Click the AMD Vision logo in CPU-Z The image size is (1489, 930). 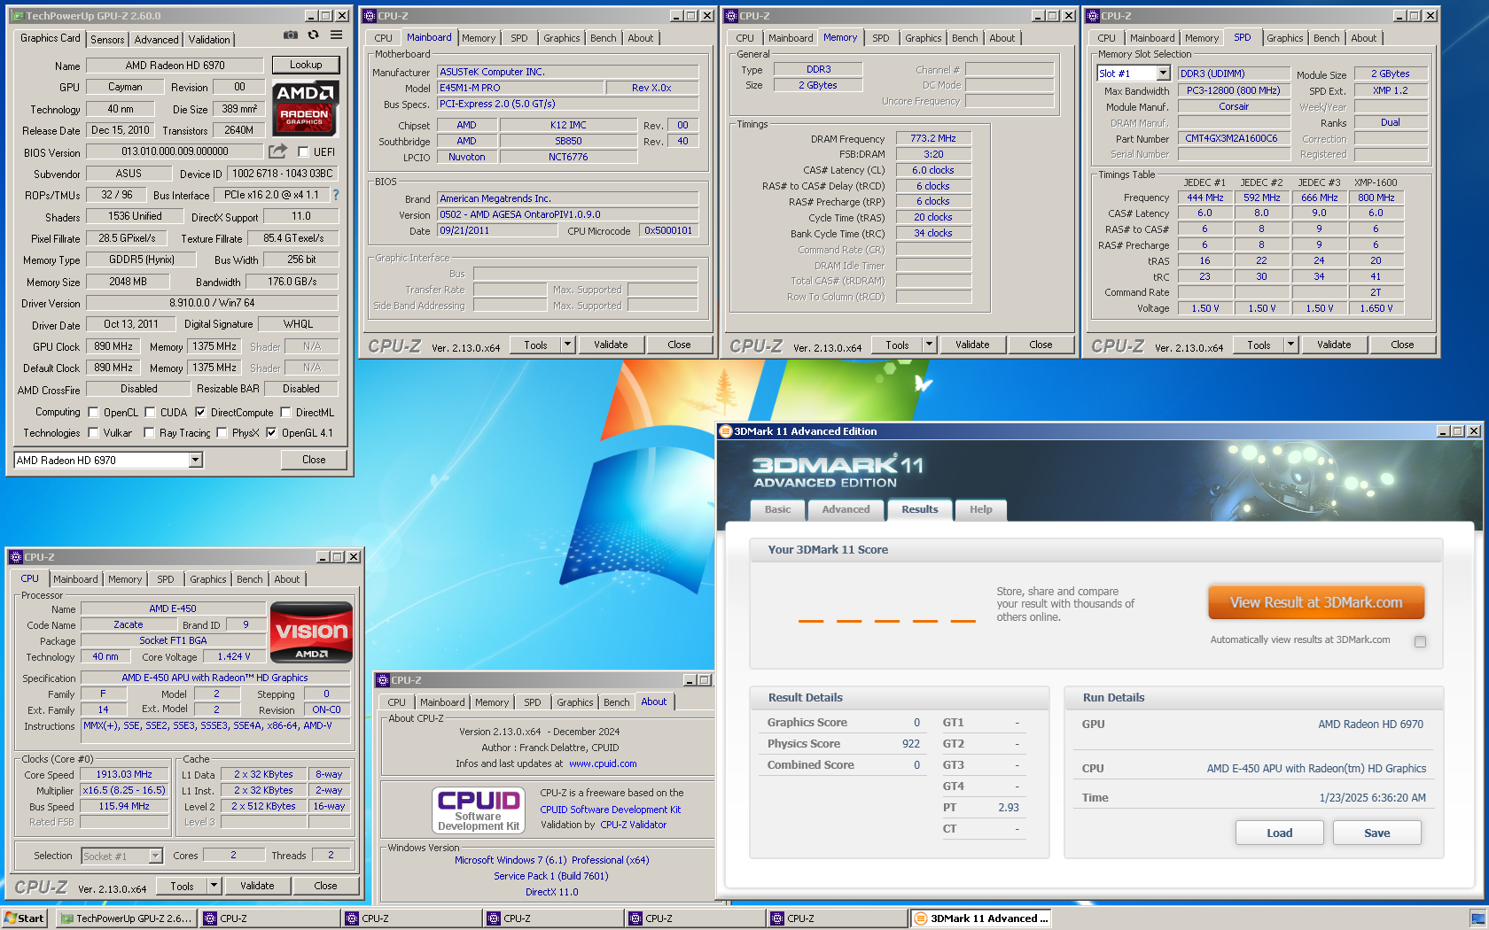coord(311,632)
